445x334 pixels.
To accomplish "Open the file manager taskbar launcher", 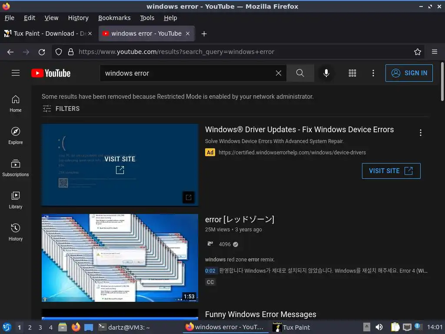I will pos(63,327).
